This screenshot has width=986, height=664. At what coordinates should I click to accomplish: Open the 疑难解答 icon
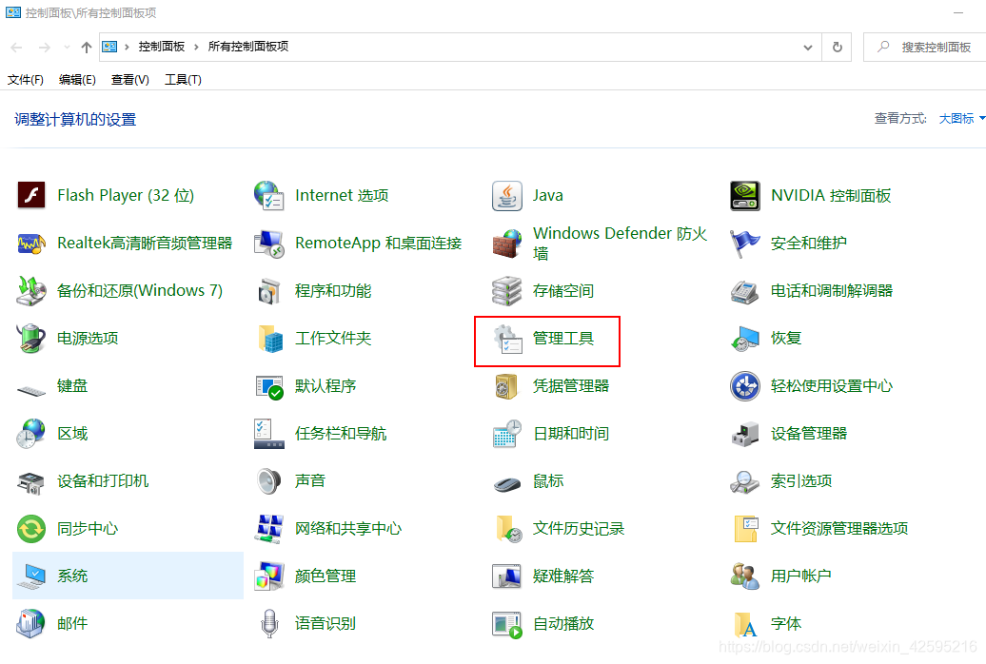click(x=507, y=576)
